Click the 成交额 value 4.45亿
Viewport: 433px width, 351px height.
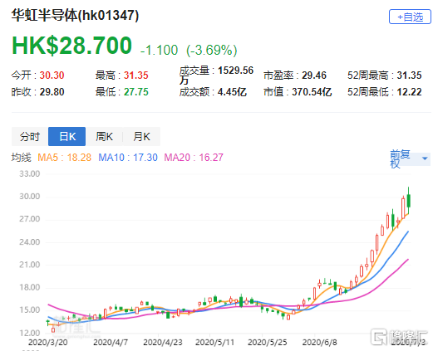[232, 92]
